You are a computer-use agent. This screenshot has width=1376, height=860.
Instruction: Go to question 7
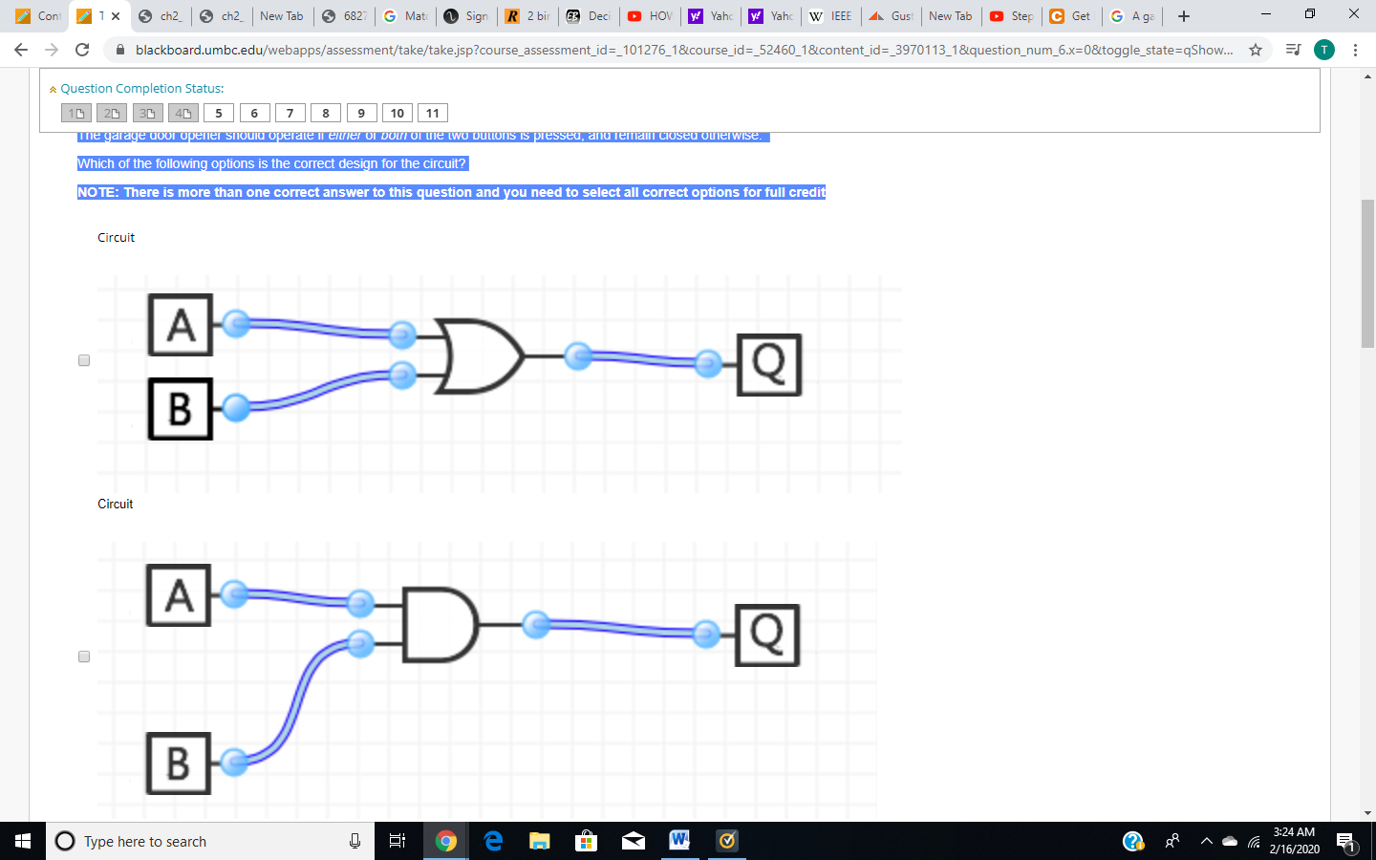tap(290, 113)
